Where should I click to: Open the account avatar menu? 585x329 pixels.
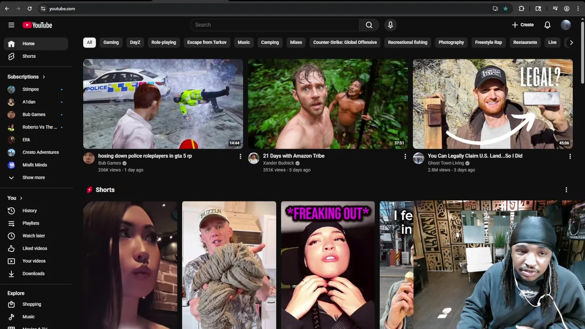pos(566,25)
